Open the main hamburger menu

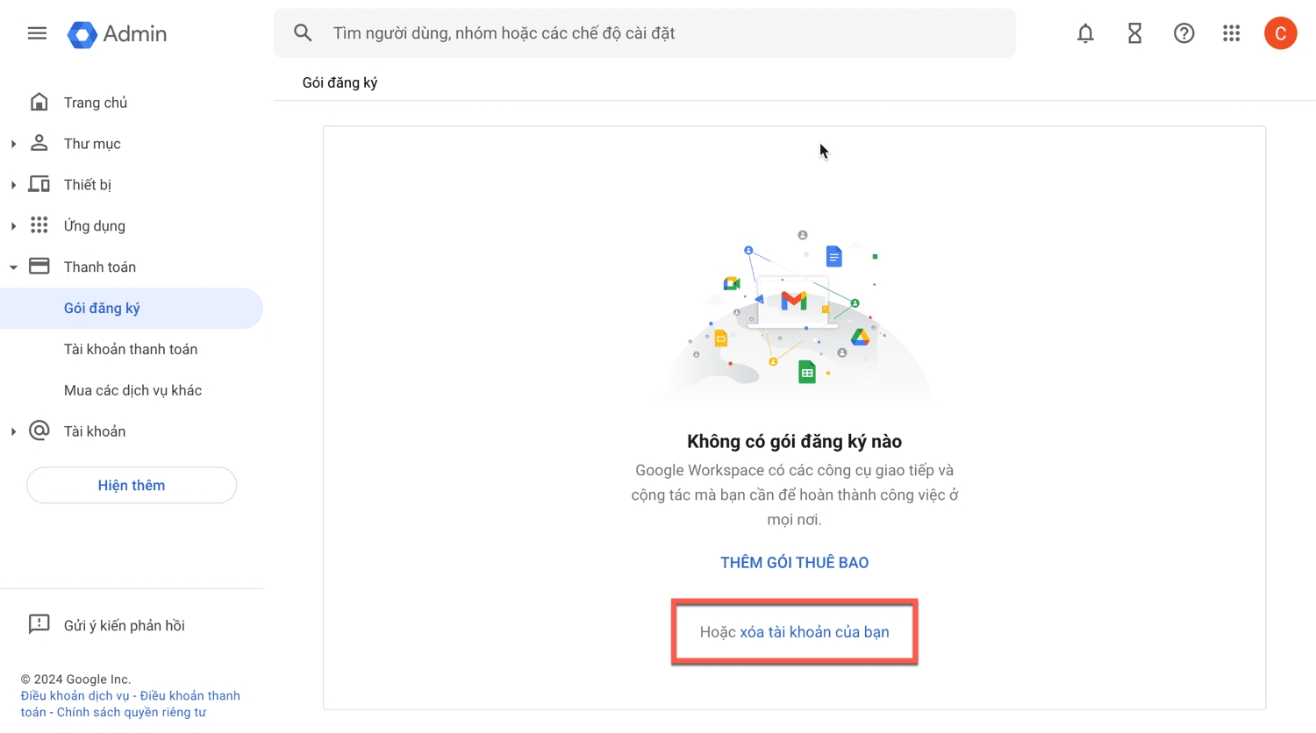(37, 33)
